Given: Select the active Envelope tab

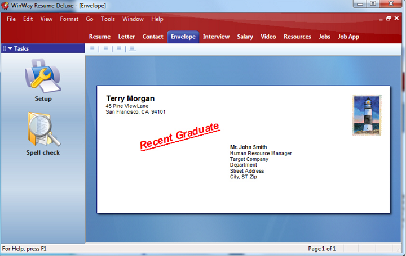Looking at the screenshot, I should 183,37.
